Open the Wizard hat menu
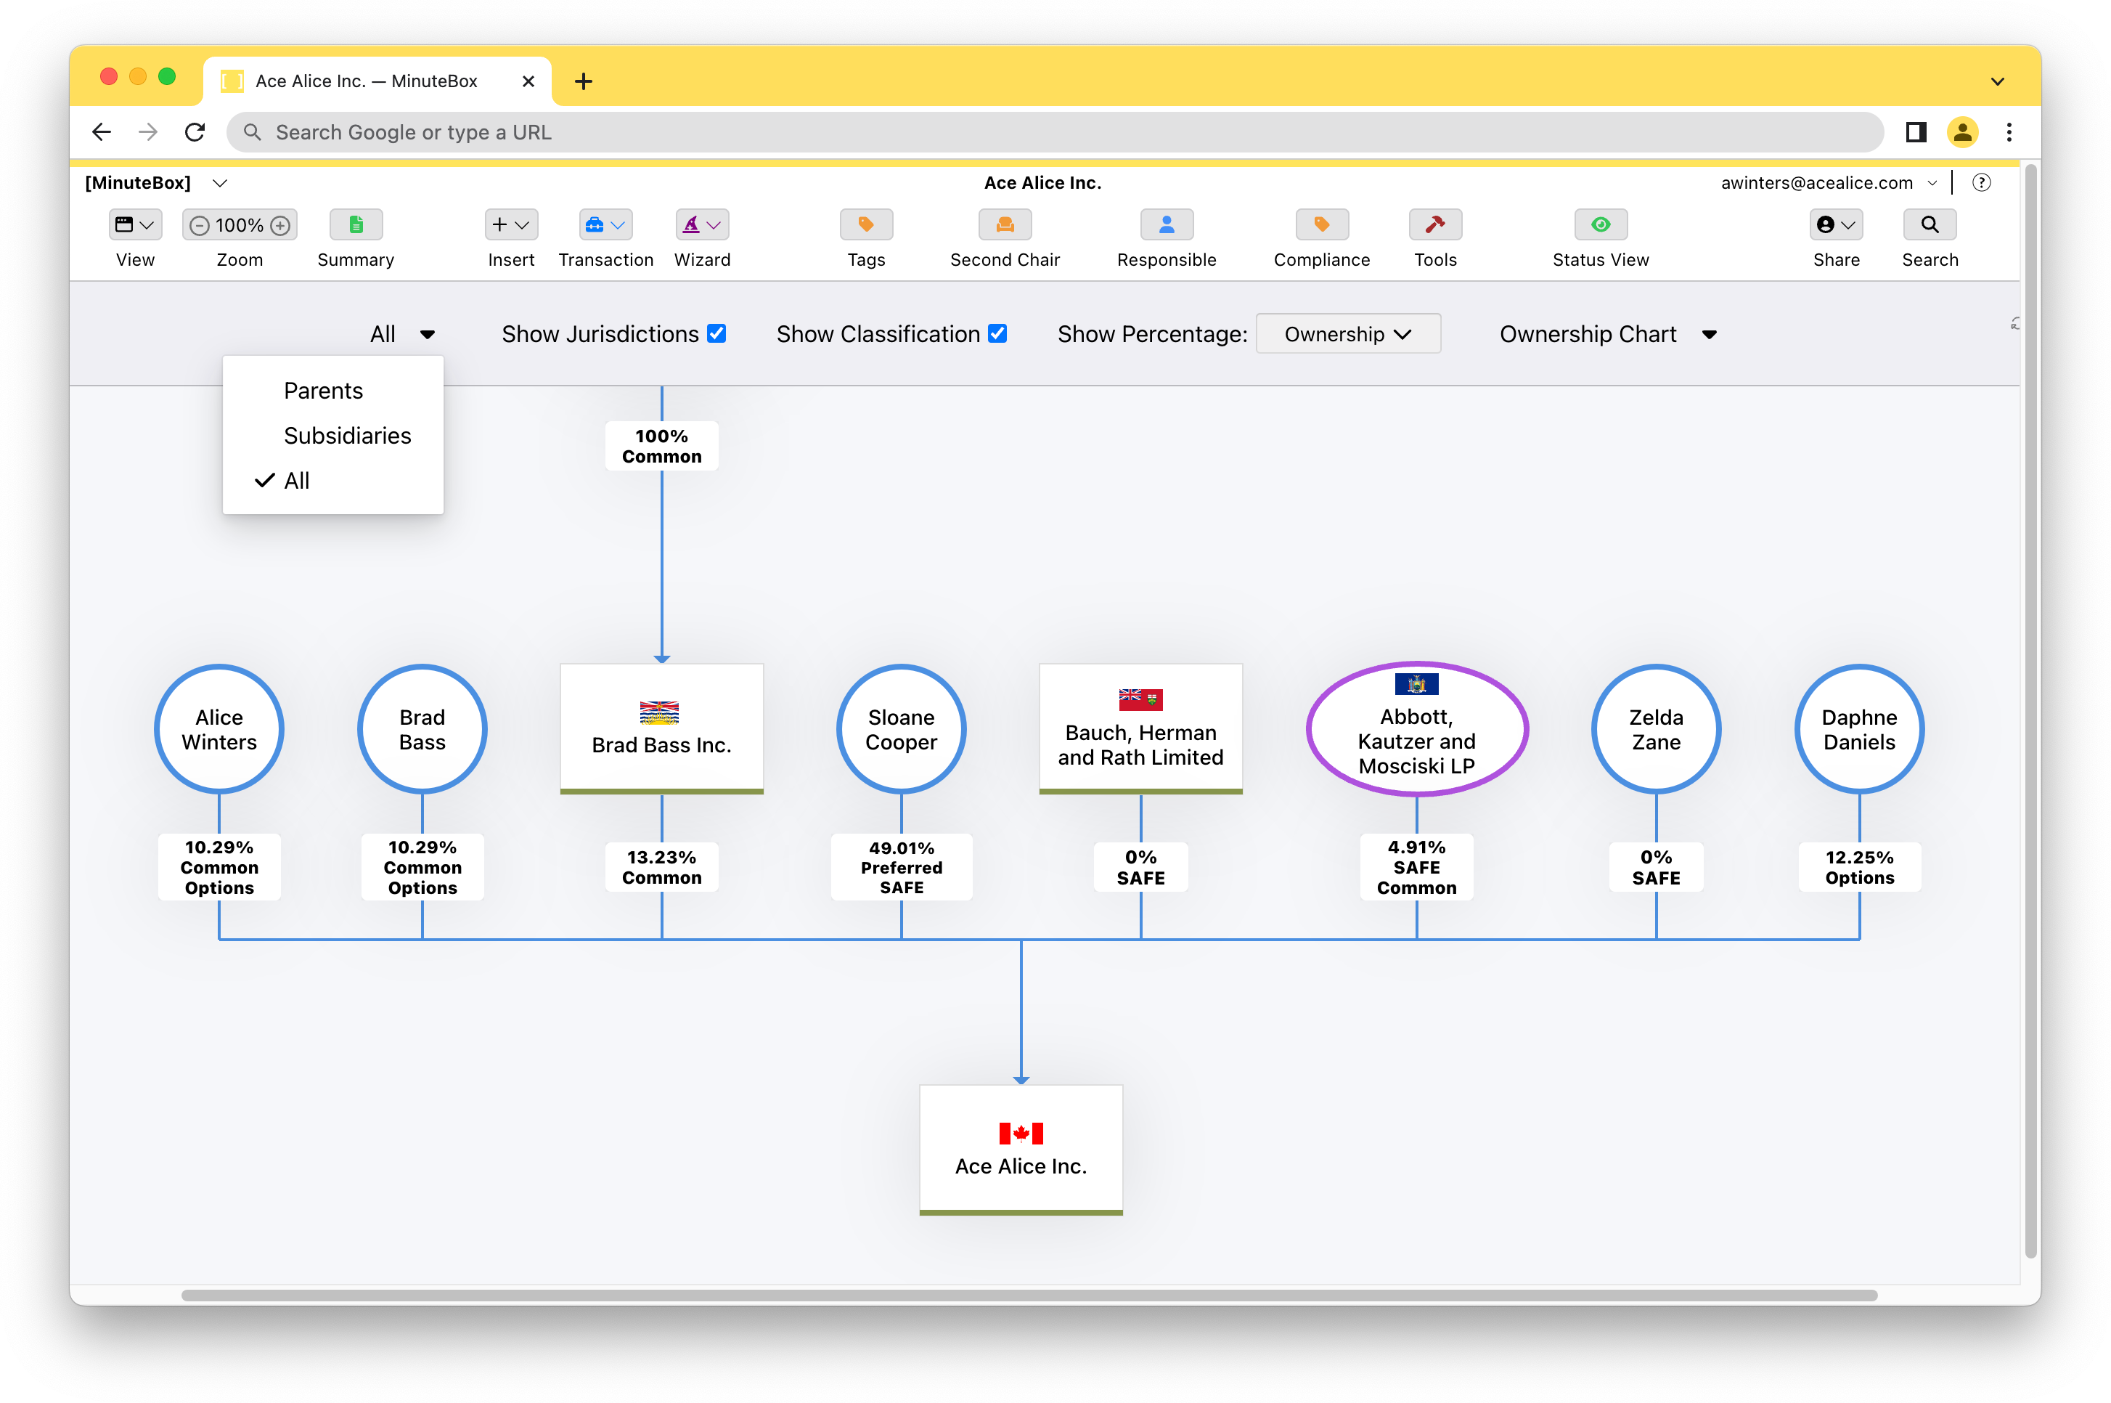 point(701,224)
